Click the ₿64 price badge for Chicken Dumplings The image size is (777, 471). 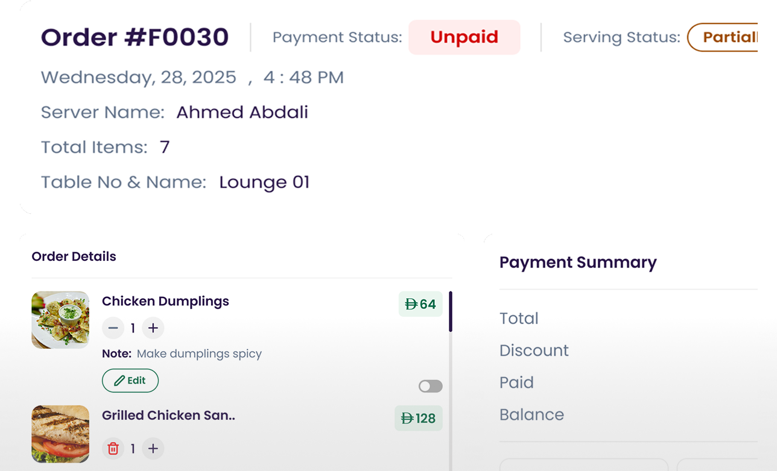[420, 304]
